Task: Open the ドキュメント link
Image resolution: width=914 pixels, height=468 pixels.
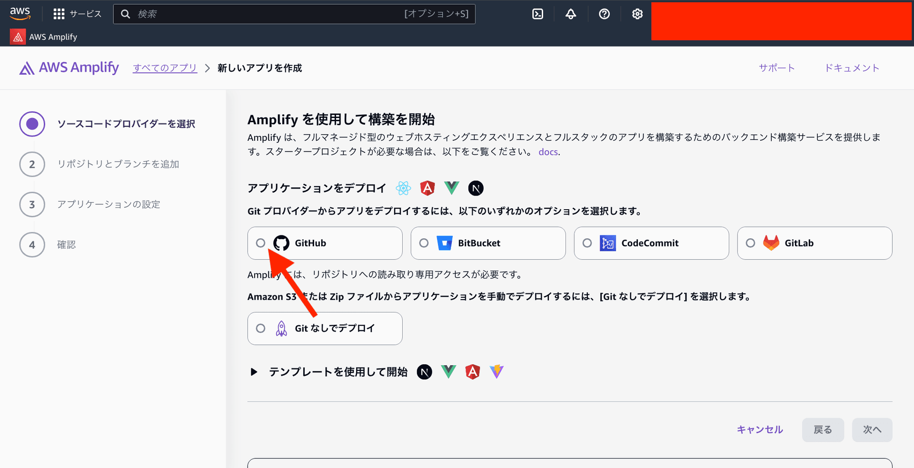Action: [852, 68]
